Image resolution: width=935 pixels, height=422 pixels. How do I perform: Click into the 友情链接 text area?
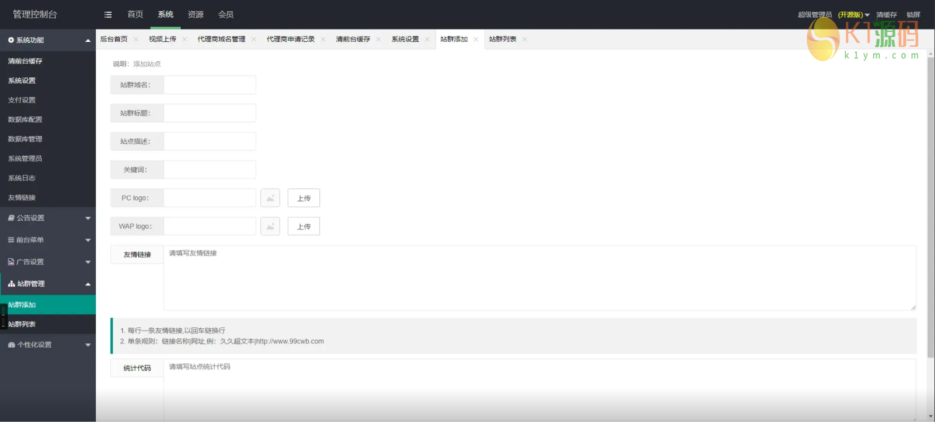(540, 278)
